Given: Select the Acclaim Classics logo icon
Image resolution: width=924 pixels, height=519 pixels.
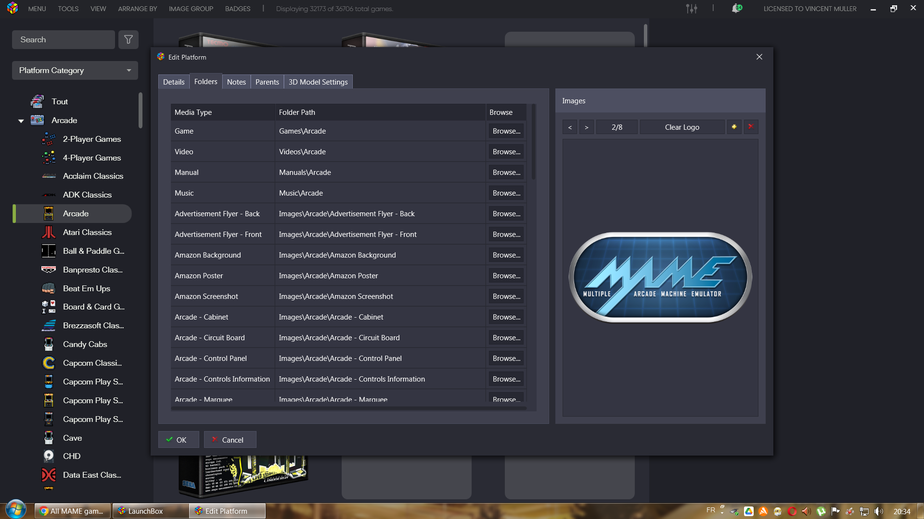Looking at the screenshot, I should [x=49, y=176].
